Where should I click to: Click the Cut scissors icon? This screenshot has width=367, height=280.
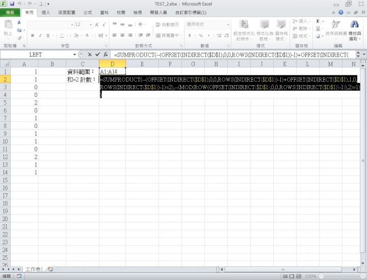tap(19, 22)
